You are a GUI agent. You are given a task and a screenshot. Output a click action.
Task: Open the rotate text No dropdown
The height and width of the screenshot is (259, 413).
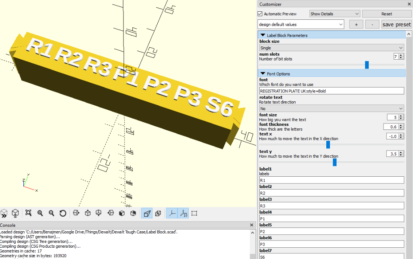(332, 109)
